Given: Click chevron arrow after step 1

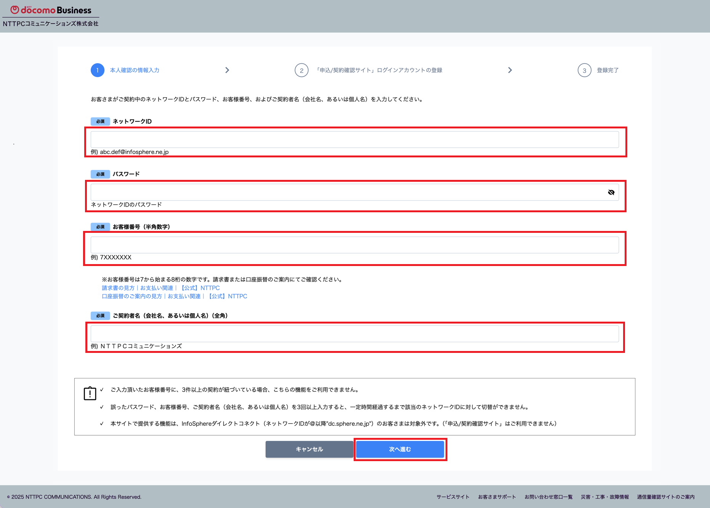Looking at the screenshot, I should point(227,70).
